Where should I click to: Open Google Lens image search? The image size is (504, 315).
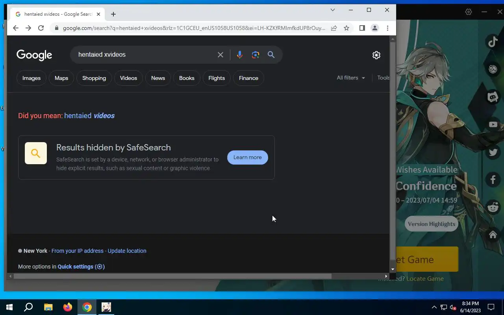click(x=256, y=55)
